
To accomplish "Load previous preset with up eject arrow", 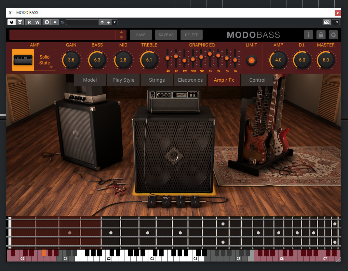I will tap(102, 22).
